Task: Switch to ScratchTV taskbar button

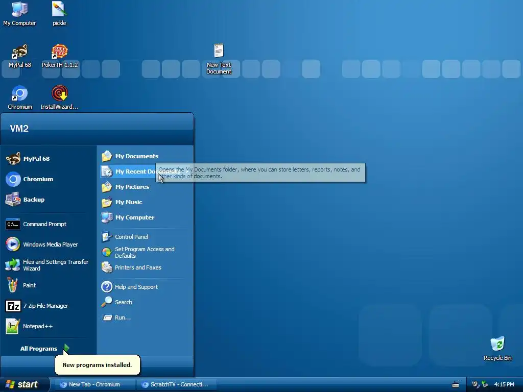Action: [x=176, y=384]
